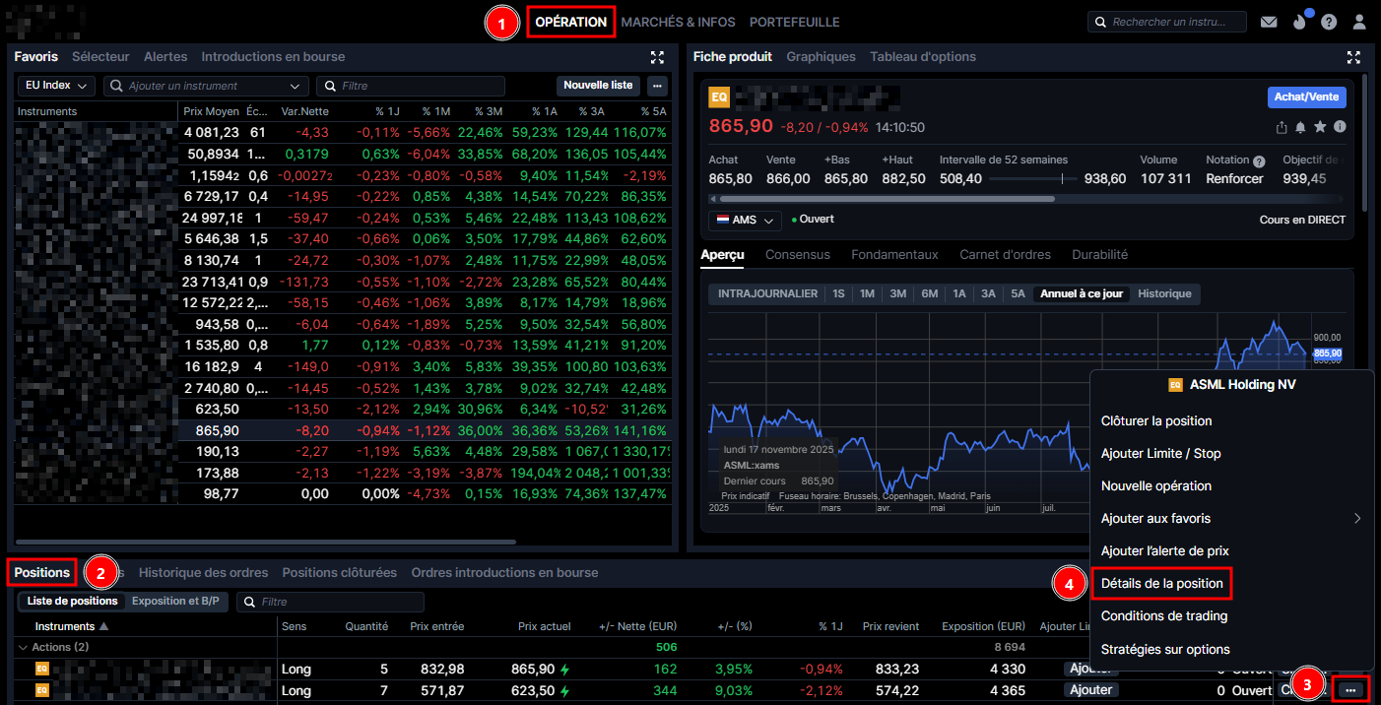Switch to Exposition et B/P view

[175, 601]
